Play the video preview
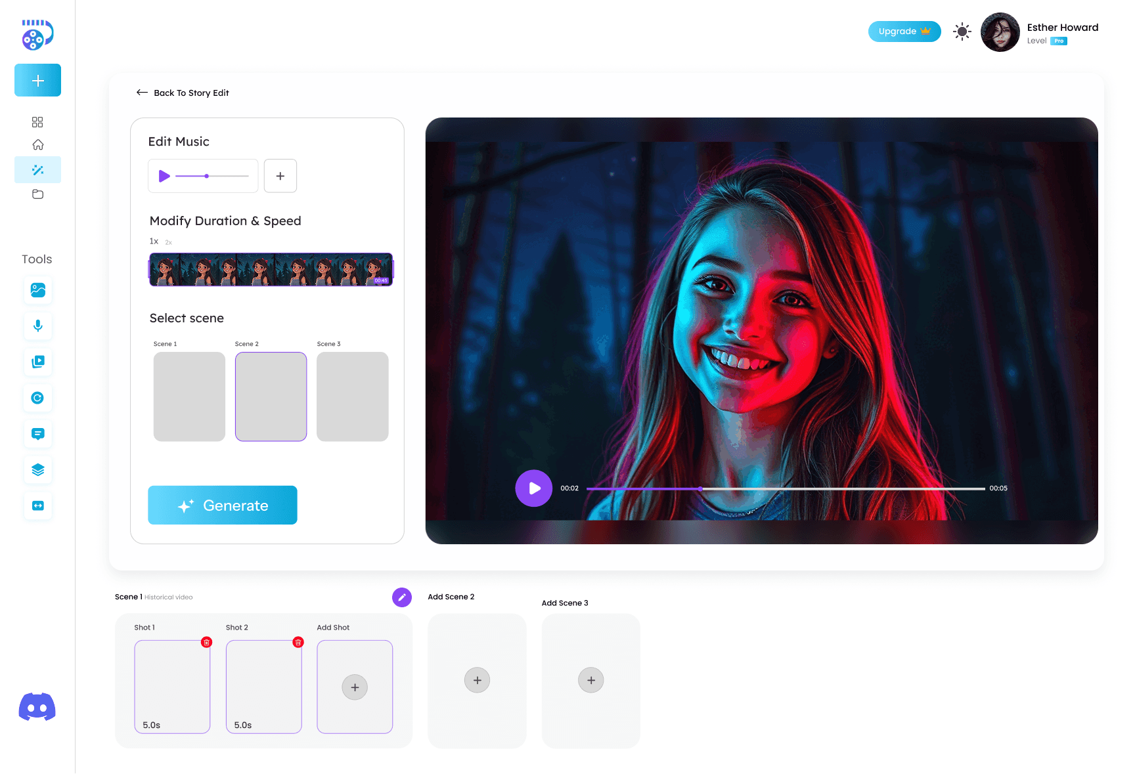The width and height of the screenshot is (1135, 774). 534,488
